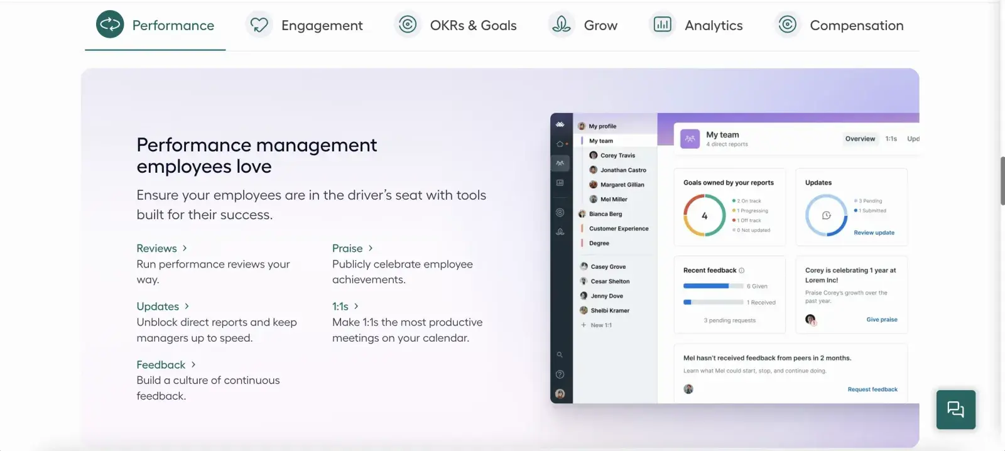Expand the Reviews chevron link
The height and width of the screenshot is (451, 1005).
click(185, 248)
